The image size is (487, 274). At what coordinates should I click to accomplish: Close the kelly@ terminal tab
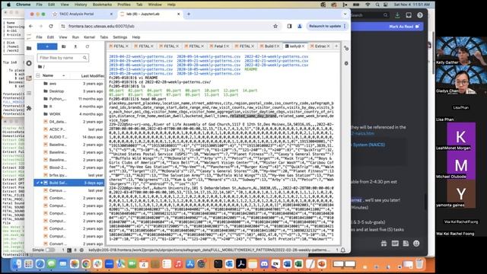click(303, 46)
